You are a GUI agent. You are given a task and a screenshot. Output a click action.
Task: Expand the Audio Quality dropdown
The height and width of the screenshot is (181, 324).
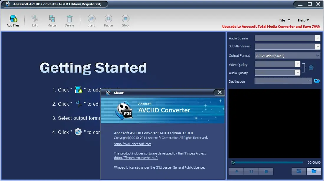tap(297, 73)
